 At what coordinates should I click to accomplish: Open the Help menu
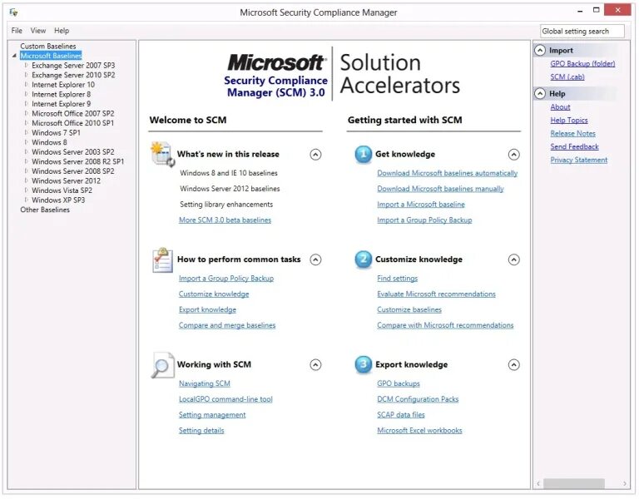pos(62,31)
